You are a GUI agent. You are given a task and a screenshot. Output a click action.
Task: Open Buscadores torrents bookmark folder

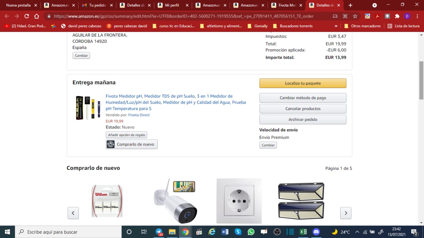(x=293, y=26)
